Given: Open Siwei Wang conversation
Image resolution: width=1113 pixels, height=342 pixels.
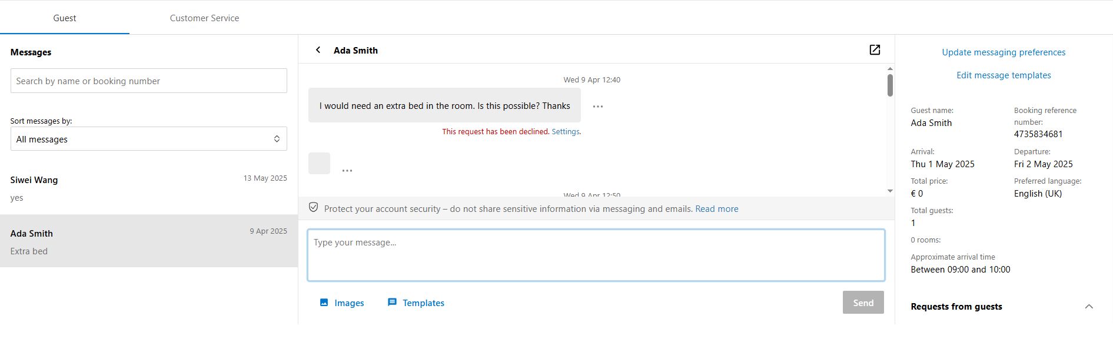Looking at the screenshot, I should pos(149,188).
